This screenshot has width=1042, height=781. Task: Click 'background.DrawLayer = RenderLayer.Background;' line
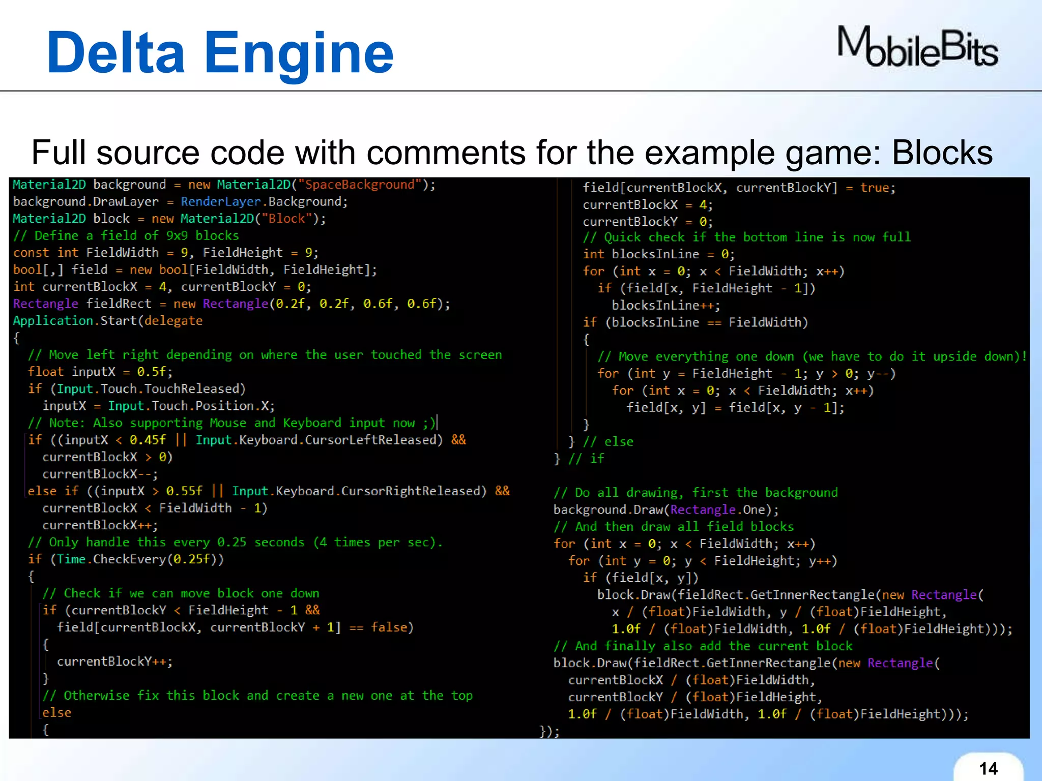(180, 202)
